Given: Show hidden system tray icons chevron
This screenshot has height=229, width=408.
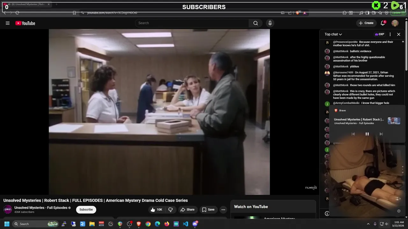Looking at the screenshot, I should [x=368, y=224].
